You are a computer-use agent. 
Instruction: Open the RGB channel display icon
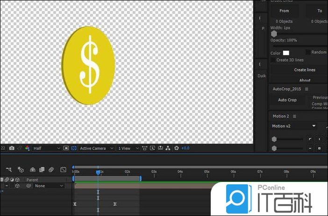[x=27, y=148]
